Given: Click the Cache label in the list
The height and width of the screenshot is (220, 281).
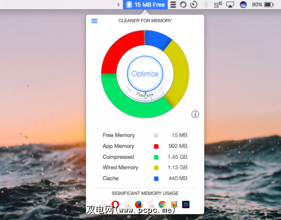Looking at the screenshot, I should (x=111, y=178).
